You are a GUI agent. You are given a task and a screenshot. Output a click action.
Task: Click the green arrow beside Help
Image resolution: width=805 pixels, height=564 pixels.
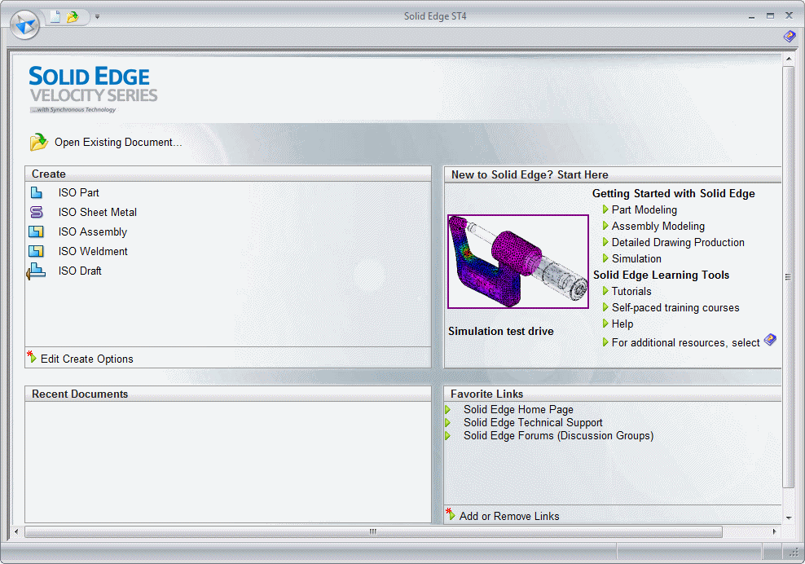(x=605, y=324)
